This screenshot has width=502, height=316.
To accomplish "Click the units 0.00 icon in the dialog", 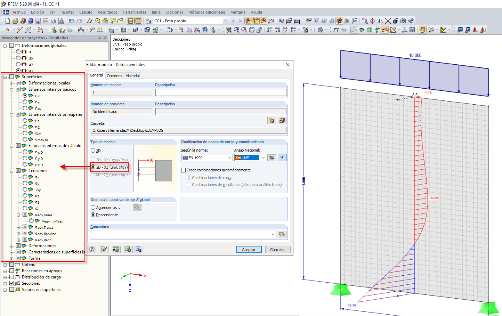I will click(116, 249).
